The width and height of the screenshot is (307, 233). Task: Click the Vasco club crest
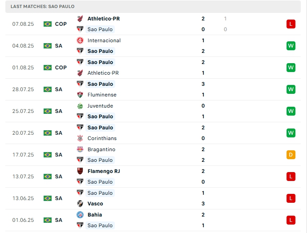tap(80, 204)
